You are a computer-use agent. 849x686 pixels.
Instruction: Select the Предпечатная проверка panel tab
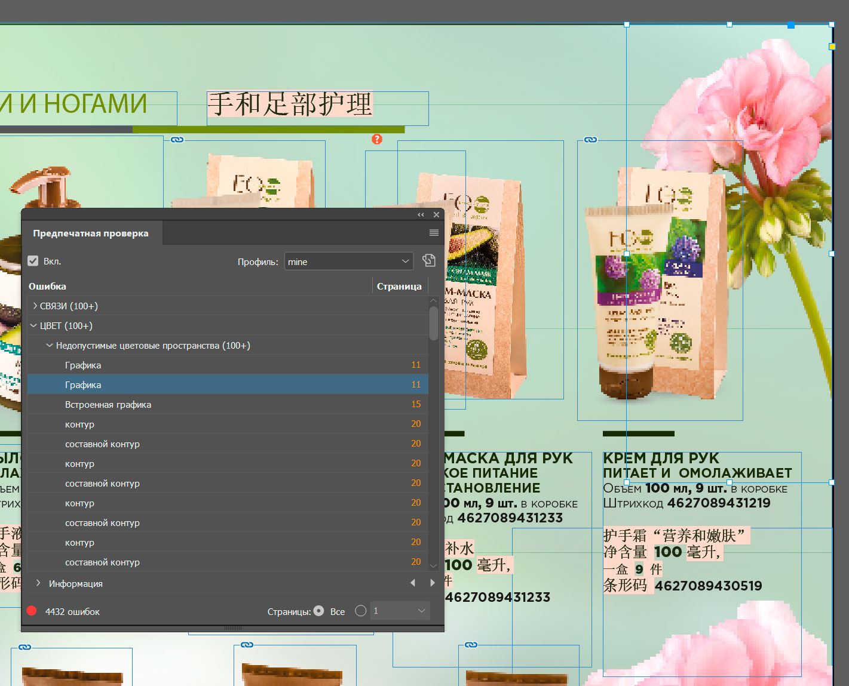(91, 233)
